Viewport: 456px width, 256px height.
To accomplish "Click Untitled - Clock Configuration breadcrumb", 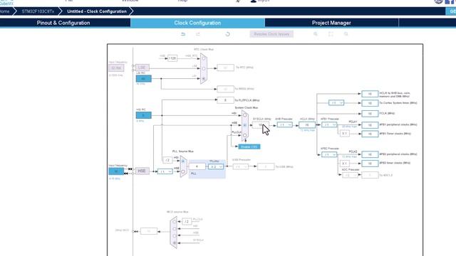I will (97, 11).
